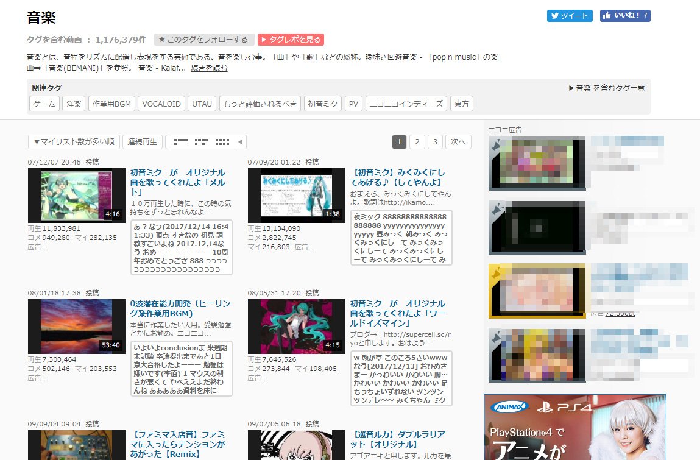Image resolution: width=700 pixels, height=460 pixels.
Task: Open みくみくにしてあげる video thumbnail
Action: click(x=297, y=196)
